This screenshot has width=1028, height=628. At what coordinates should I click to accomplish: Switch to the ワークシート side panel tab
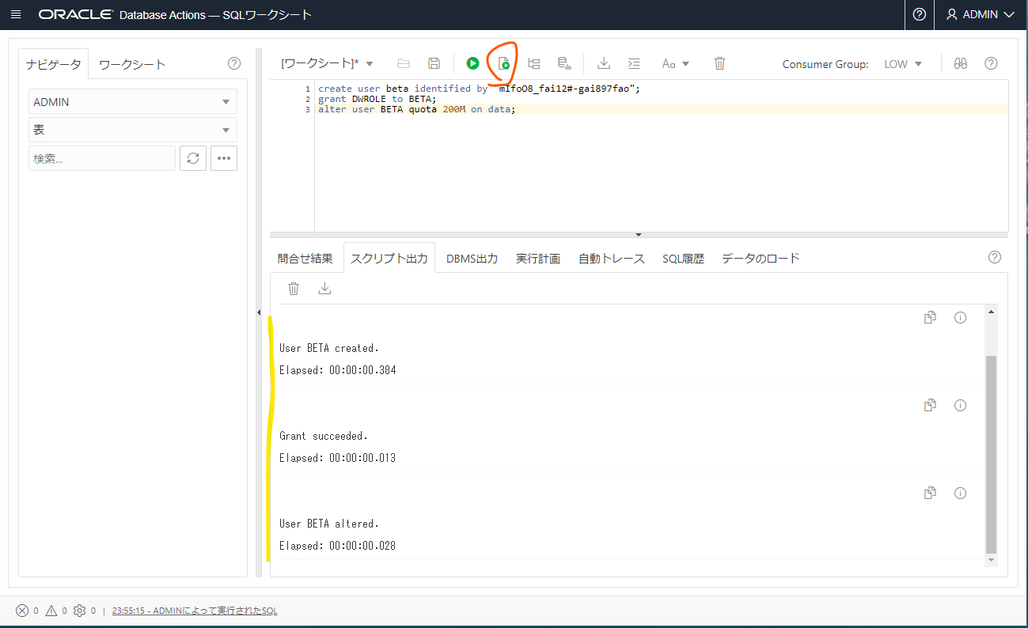tap(132, 64)
